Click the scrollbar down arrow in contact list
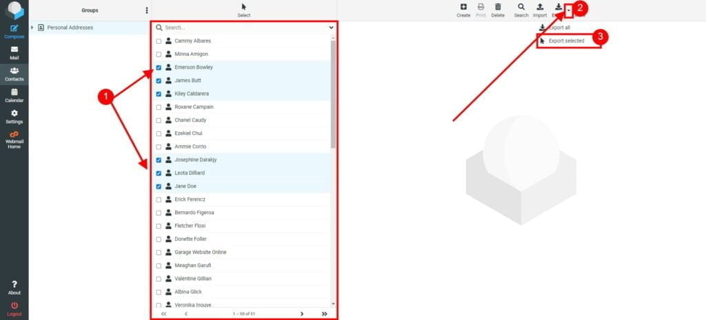 pyautogui.click(x=333, y=305)
